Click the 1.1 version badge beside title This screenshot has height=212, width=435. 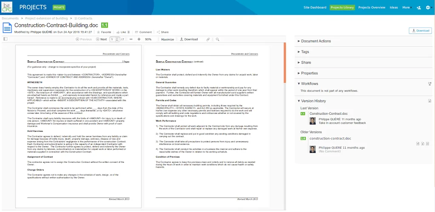tap(105, 25)
